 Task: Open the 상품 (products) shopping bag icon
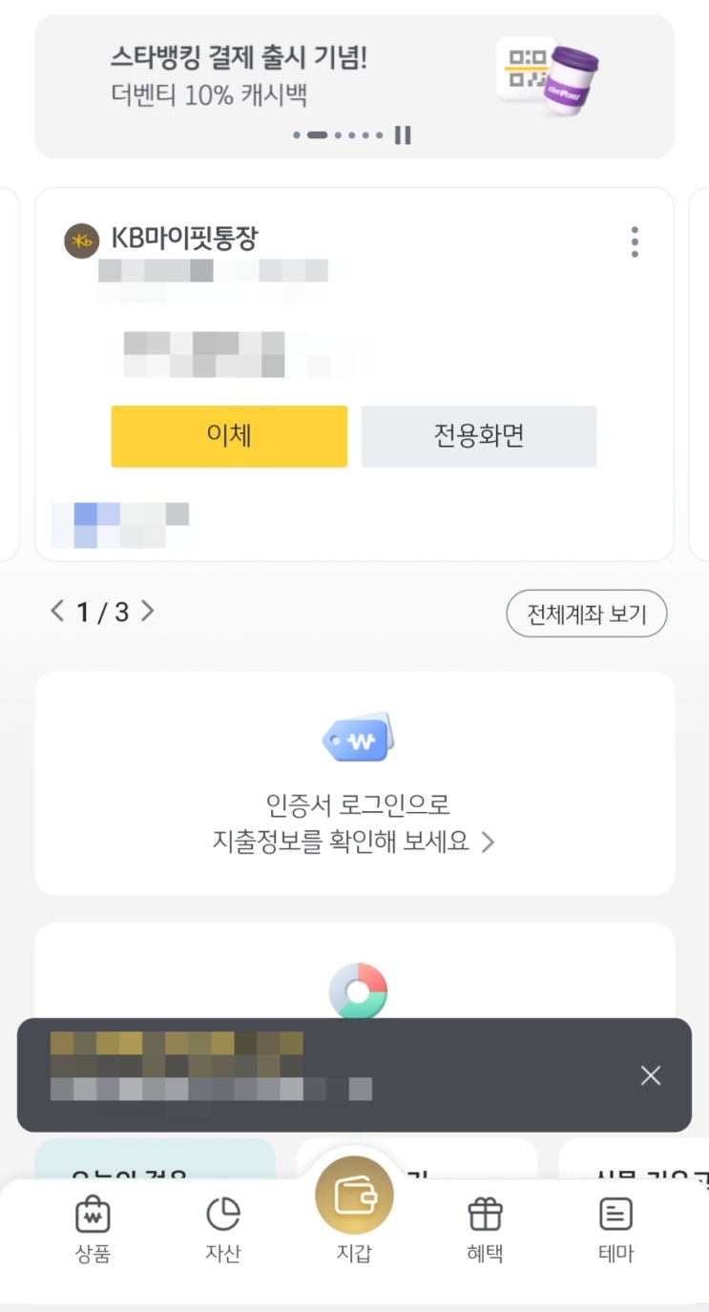(x=93, y=1215)
